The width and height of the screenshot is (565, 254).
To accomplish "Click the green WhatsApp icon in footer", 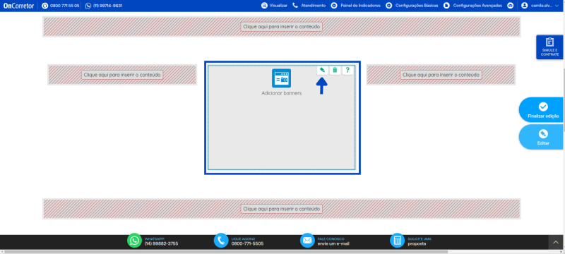I will coord(134,241).
